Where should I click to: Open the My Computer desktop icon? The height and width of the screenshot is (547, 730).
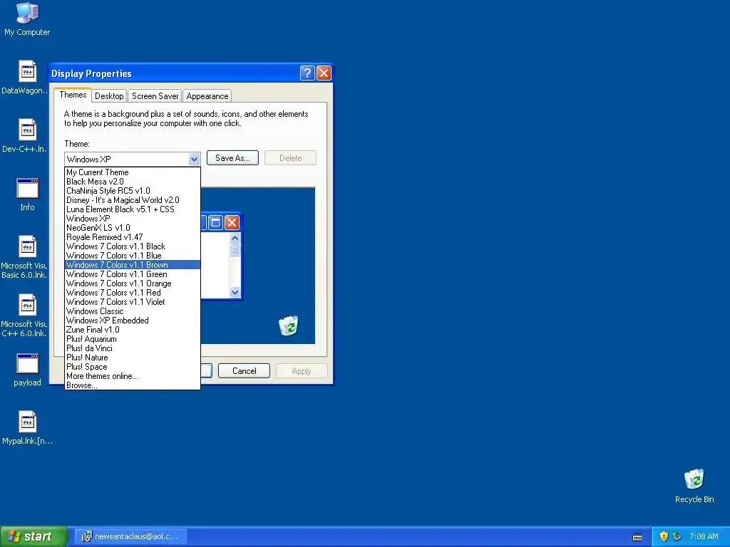tap(27, 19)
